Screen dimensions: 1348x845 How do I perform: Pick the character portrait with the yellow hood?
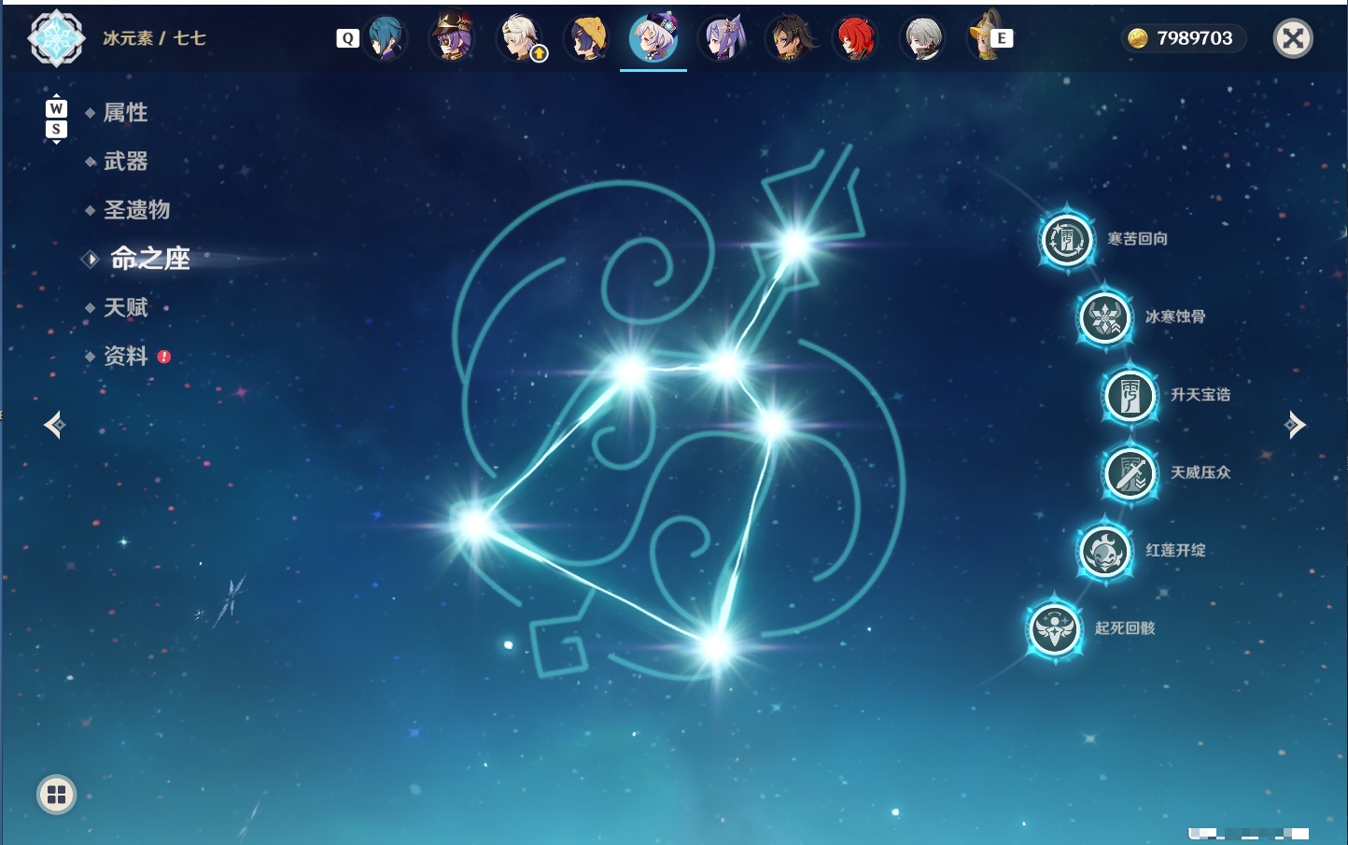point(587,38)
